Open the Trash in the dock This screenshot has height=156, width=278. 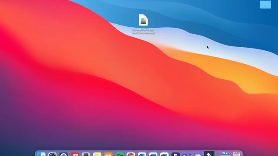[236, 154]
